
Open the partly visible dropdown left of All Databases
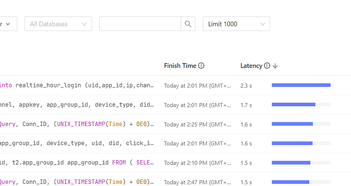pyautogui.click(x=8, y=24)
